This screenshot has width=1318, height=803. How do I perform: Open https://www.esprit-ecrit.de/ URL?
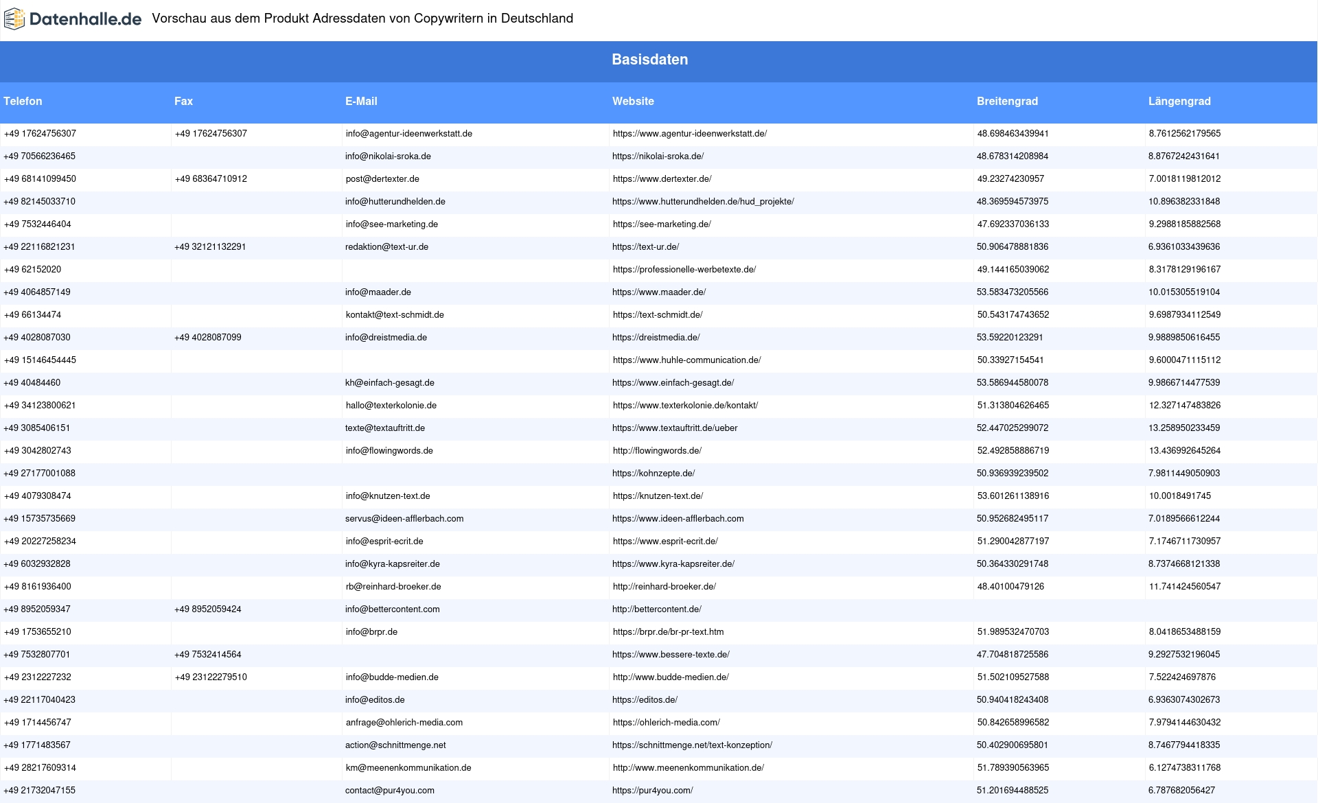click(665, 542)
